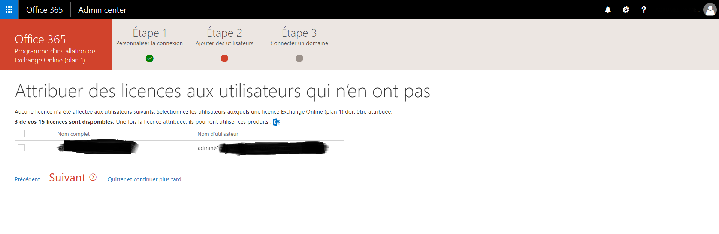Check the box for the admin user row
Viewport: 719px width, 234px height.
(21, 148)
